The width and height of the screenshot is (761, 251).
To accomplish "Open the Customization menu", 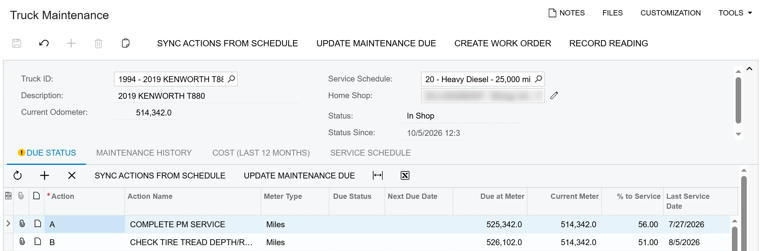I will 671,13.
